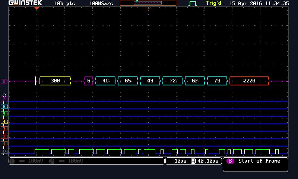Select digital channel 2 indicator

click(4, 136)
